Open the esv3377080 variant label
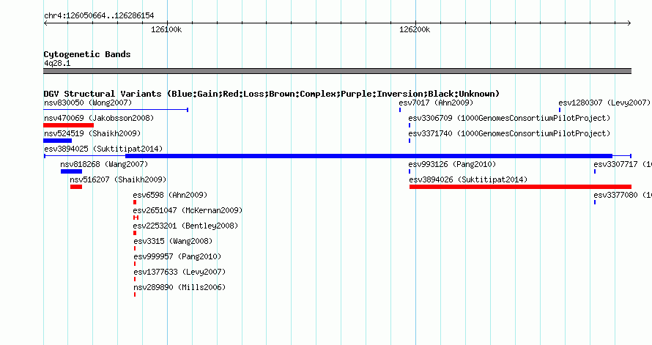The image size is (652, 345). pyautogui.click(x=623, y=195)
